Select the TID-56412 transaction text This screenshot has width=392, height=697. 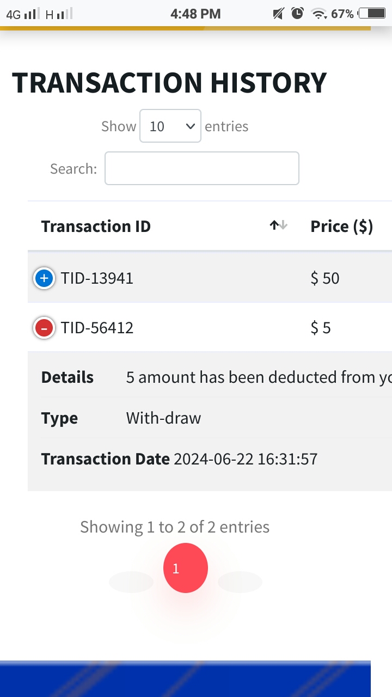[x=97, y=328]
